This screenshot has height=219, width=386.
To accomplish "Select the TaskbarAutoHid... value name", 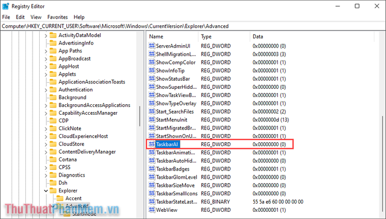I will point(176,161).
